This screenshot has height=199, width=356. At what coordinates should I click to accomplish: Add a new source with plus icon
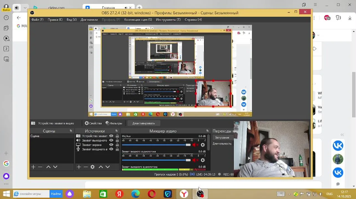[x=79, y=167]
